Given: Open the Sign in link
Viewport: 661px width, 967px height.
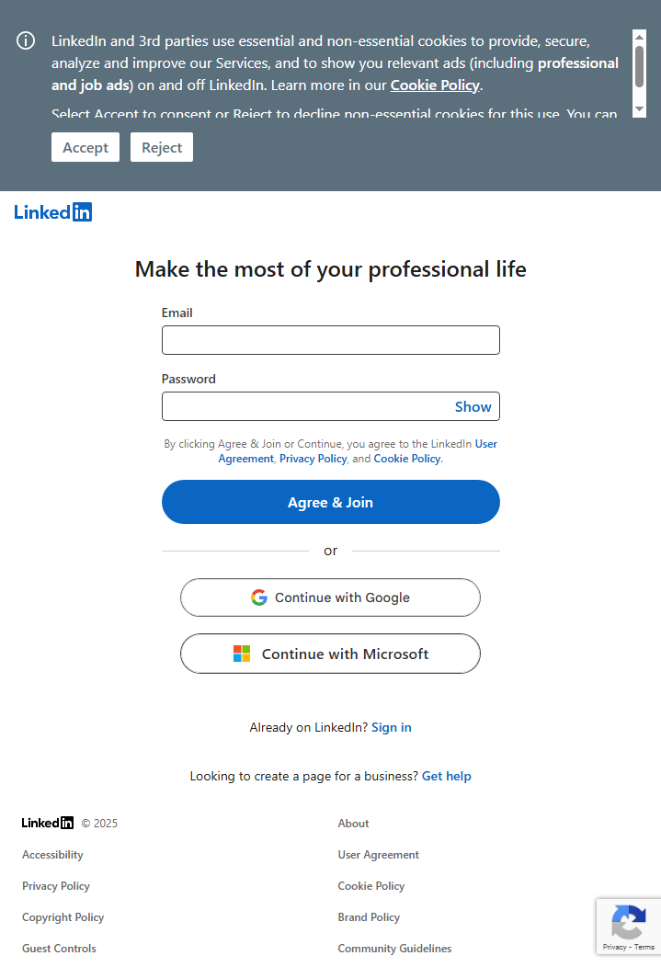Looking at the screenshot, I should pyautogui.click(x=391, y=727).
